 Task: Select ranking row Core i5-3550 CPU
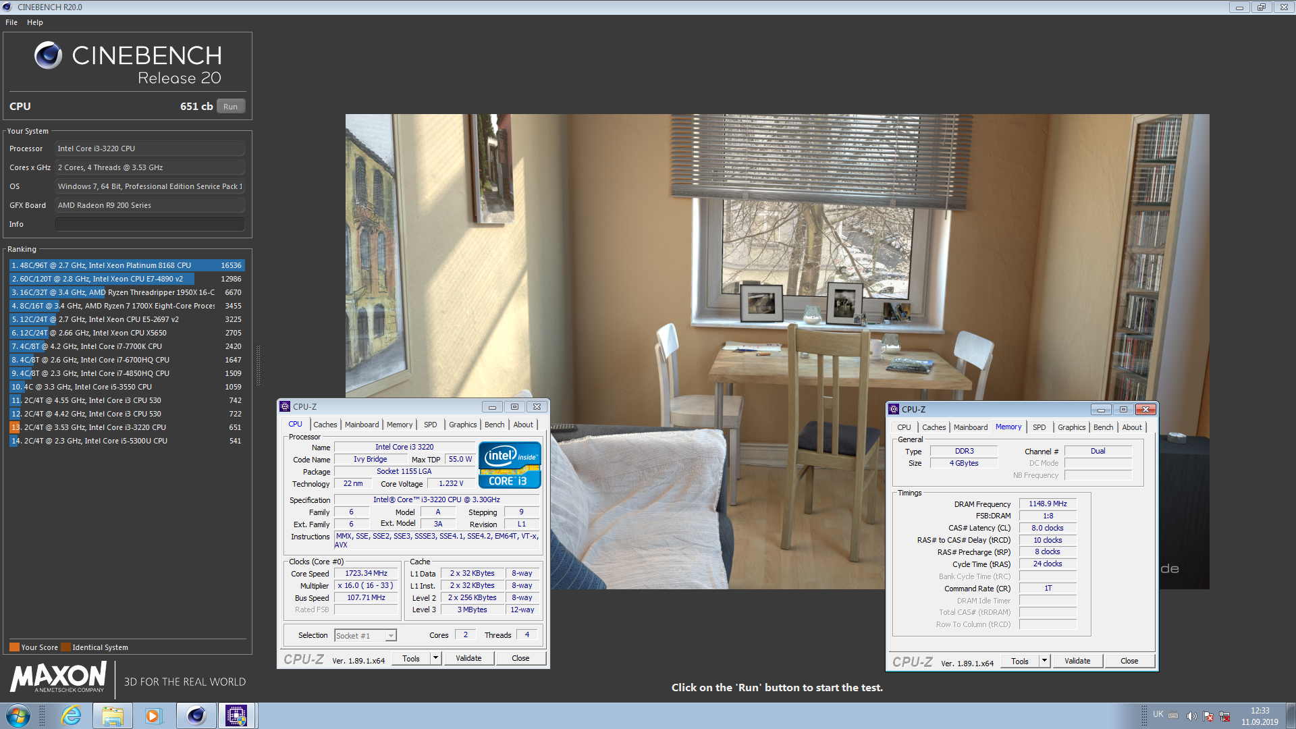point(127,387)
